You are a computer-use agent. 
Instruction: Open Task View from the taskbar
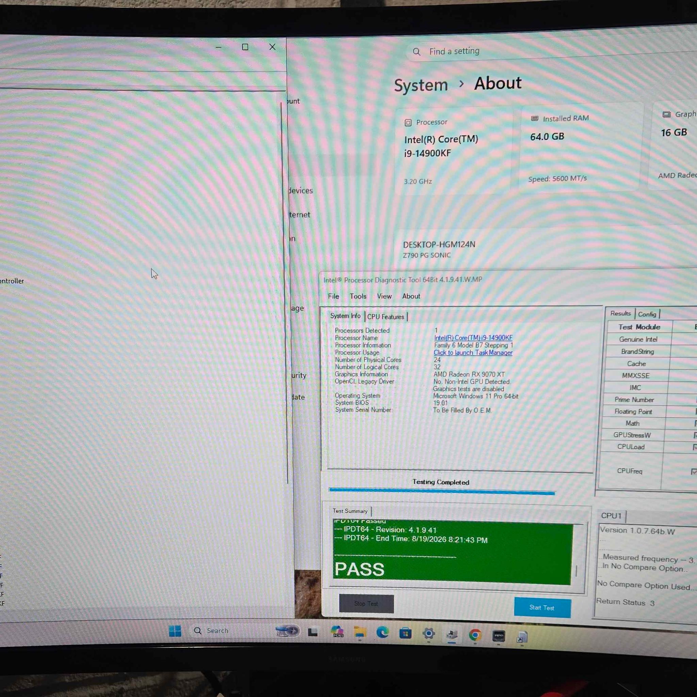[313, 632]
